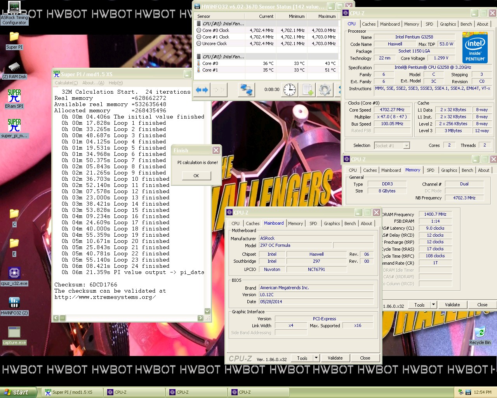Select Bench tab in top CPU-Z window
This screenshot has height=398, width=497.
tap(466, 24)
